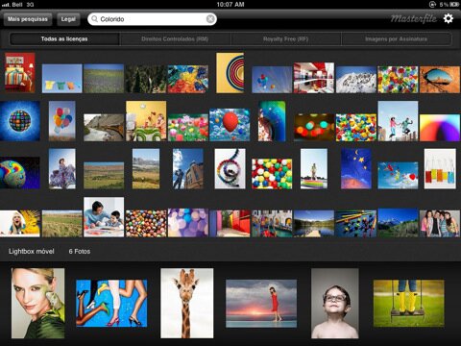Tap the Masterfile logo
The width and height of the screenshot is (461, 346).
(414, 18)
